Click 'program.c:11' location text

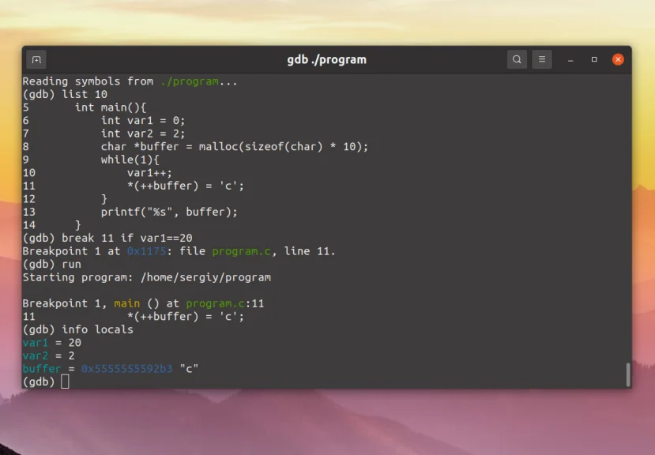click(225, 303)
